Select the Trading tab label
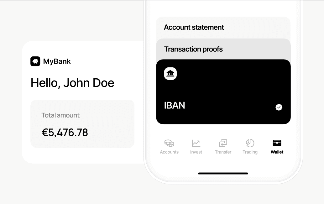 (x=250, y=152)
